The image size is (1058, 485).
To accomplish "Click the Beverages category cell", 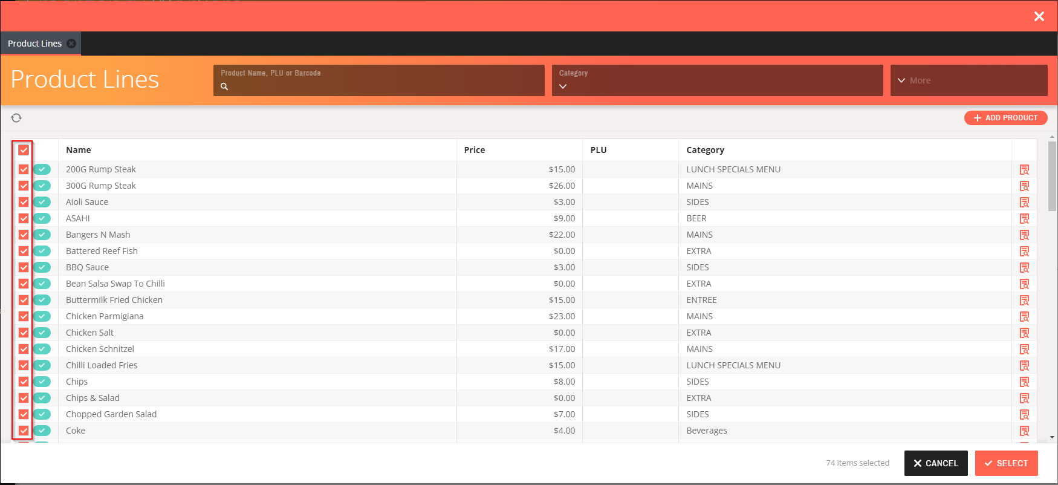I will pos(845,431).
